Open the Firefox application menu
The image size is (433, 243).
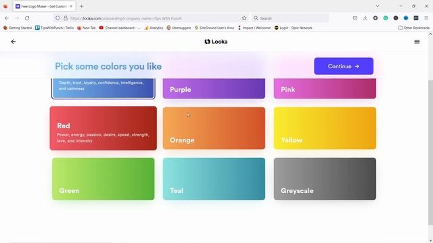point(426,18)
